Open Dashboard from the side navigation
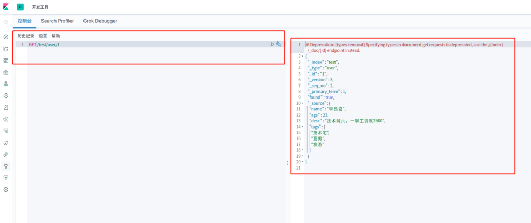This screenshot has height=223, width=531. coord(6,61)
